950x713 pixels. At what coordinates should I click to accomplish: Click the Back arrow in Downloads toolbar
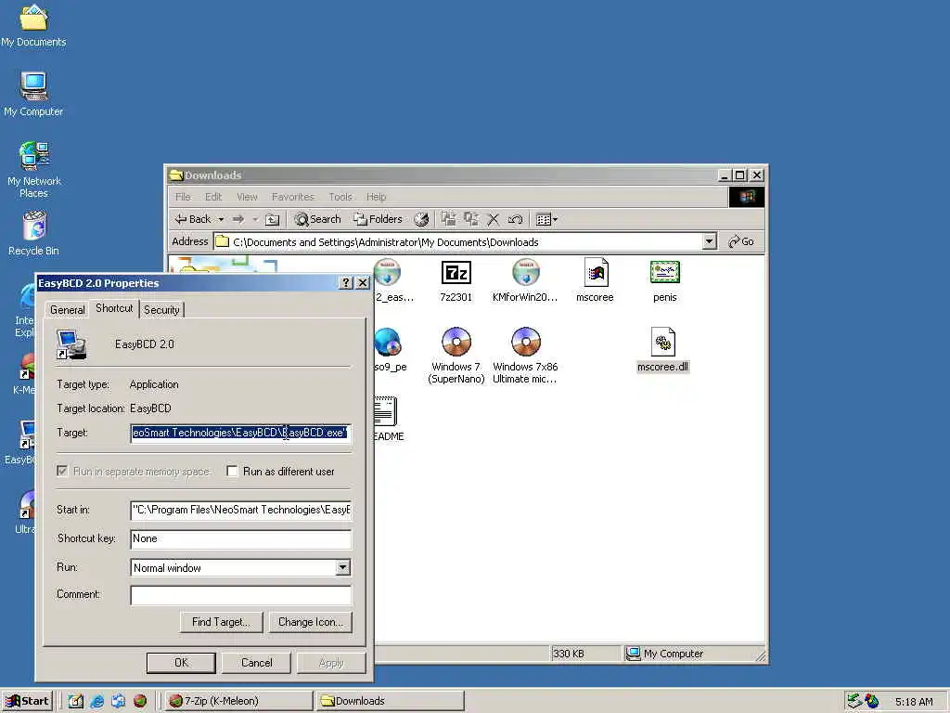click(x=193, y=219)
